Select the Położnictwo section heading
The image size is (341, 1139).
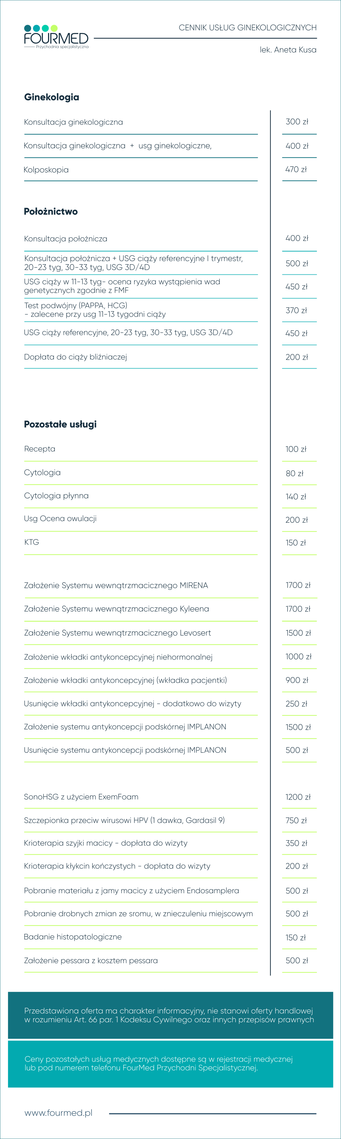(51, 211)
